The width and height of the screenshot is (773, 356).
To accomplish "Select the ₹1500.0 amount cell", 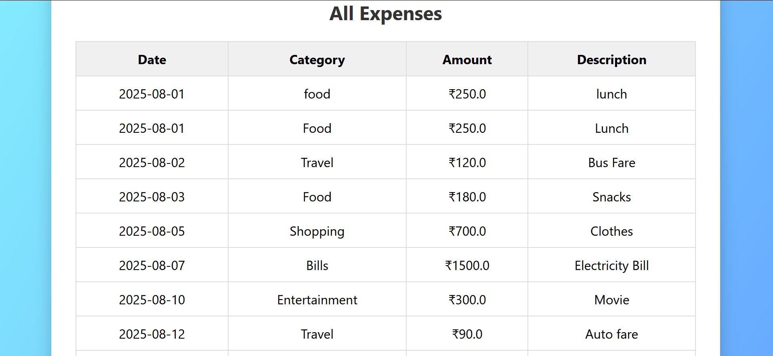I will point(467,265).
